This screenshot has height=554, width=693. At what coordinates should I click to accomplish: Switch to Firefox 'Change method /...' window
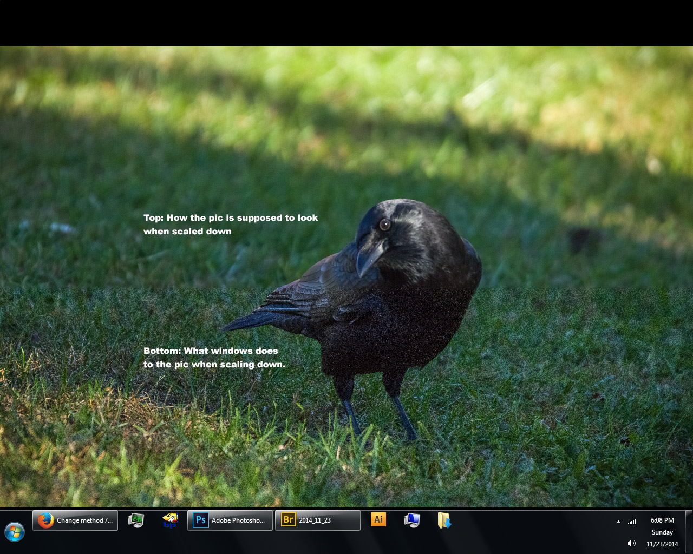[x=75, y=520]
